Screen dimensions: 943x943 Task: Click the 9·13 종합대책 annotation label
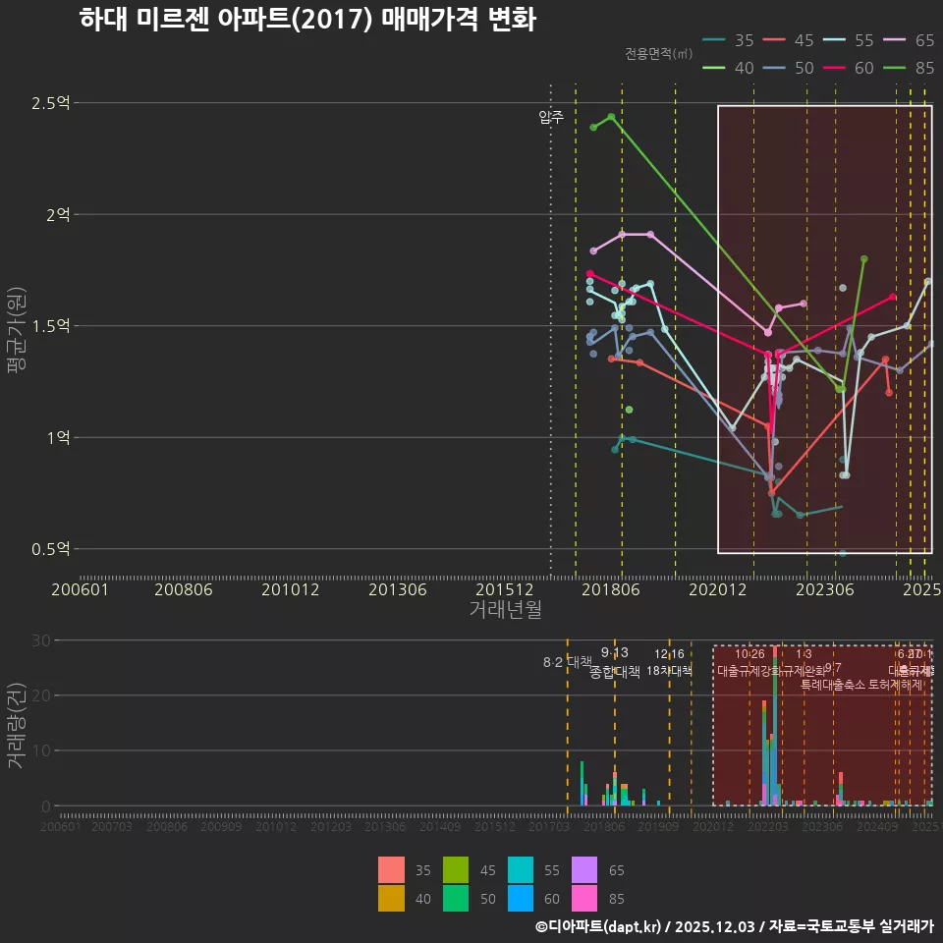(612, 660)
